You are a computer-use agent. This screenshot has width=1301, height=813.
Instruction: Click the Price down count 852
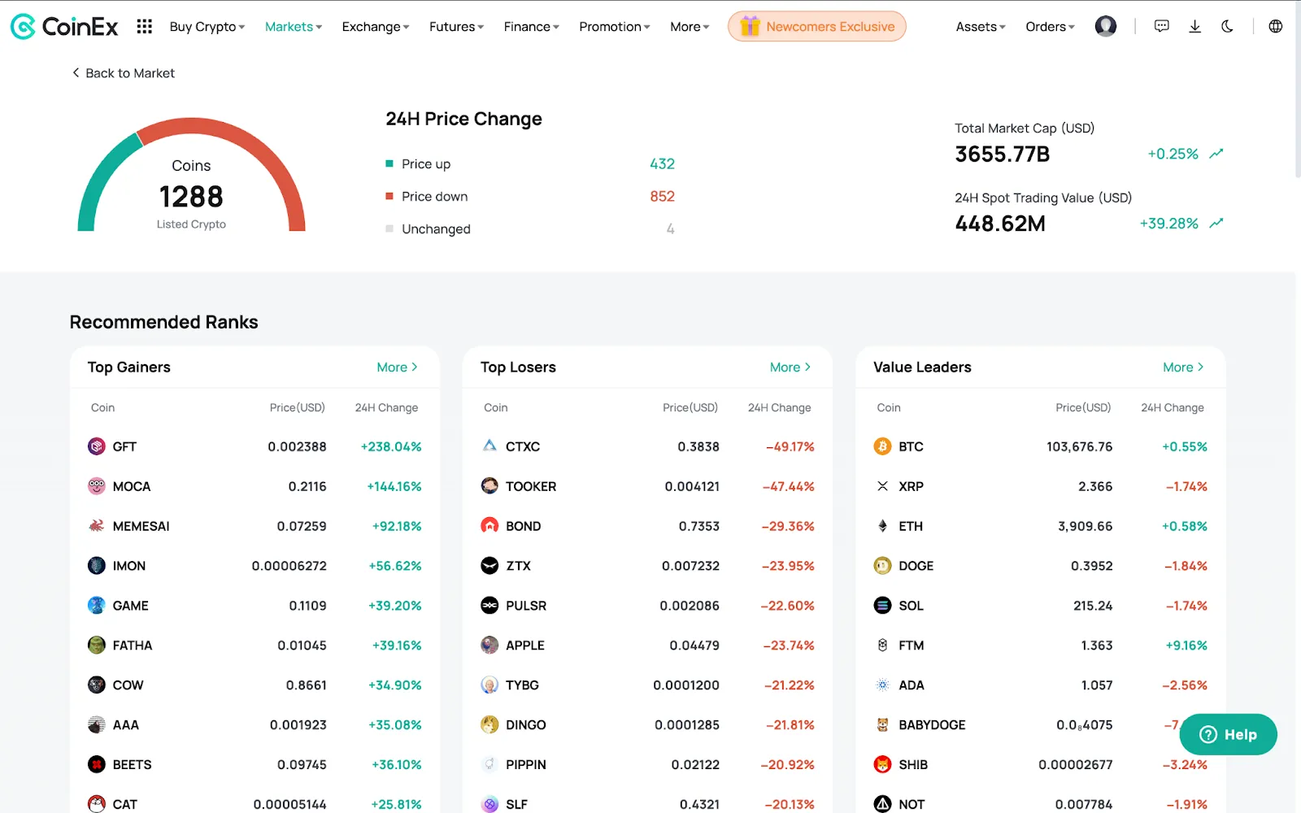pyautogui.click(x=662, y=197)
